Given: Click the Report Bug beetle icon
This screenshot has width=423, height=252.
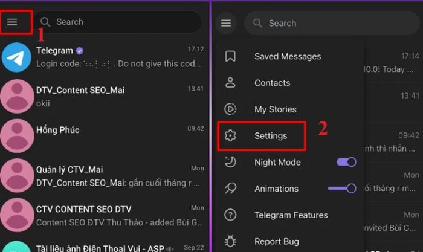Looking at the screenshot, I should 230,241.
